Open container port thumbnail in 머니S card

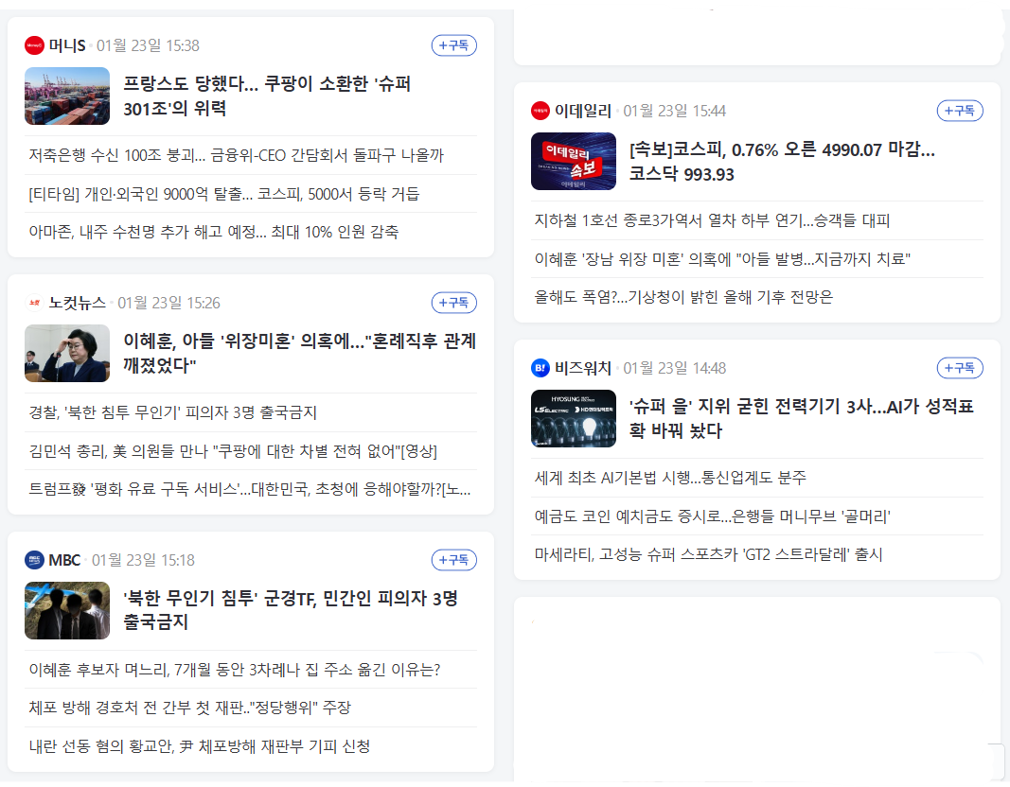click(x=67, y=96)
